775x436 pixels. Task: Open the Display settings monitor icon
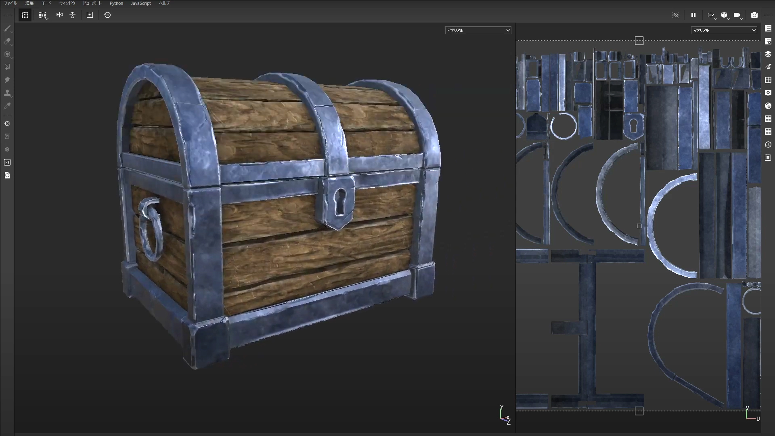[768, 93]
